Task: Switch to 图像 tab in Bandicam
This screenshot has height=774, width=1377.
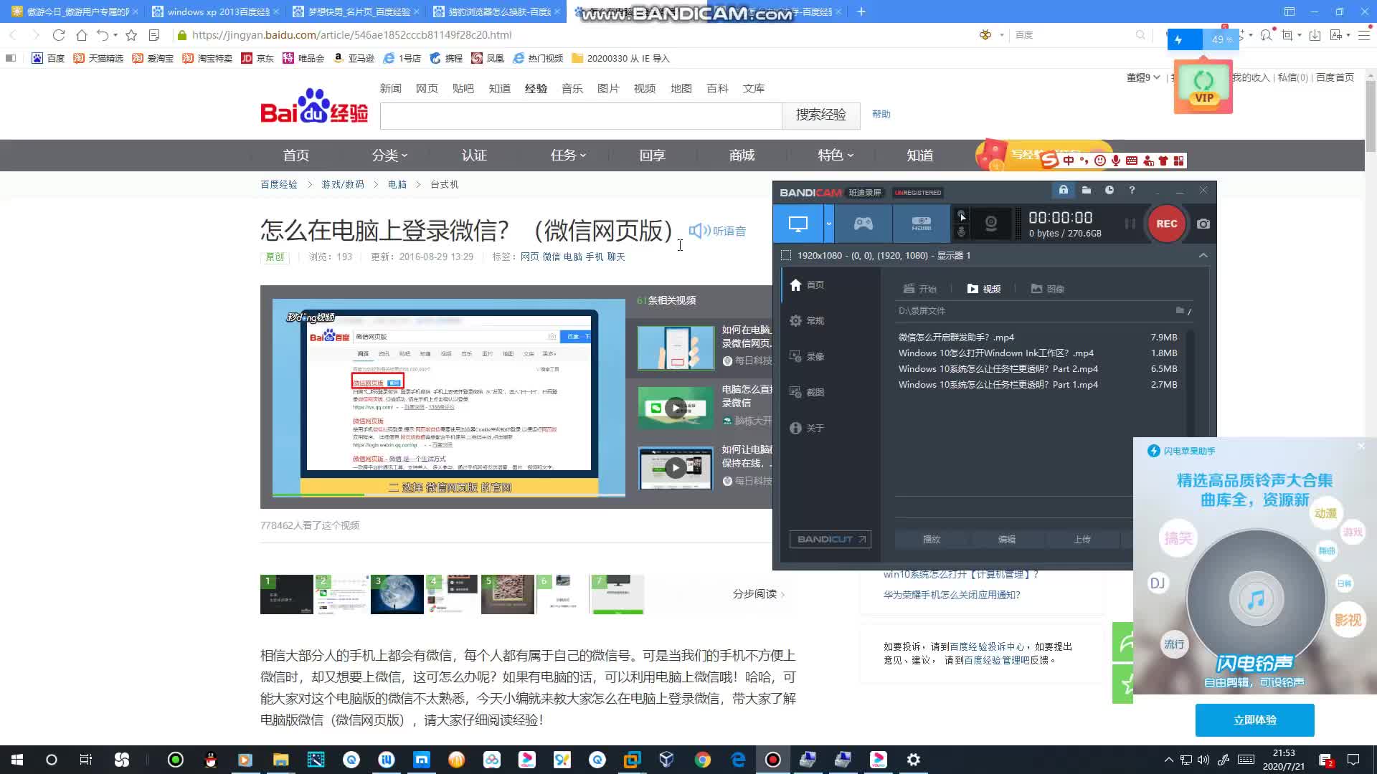Action: (x=1047, y=289)
